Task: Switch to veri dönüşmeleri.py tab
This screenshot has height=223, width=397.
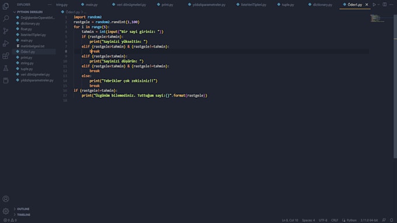Action: pyautogui.click(x=129, y=5)
